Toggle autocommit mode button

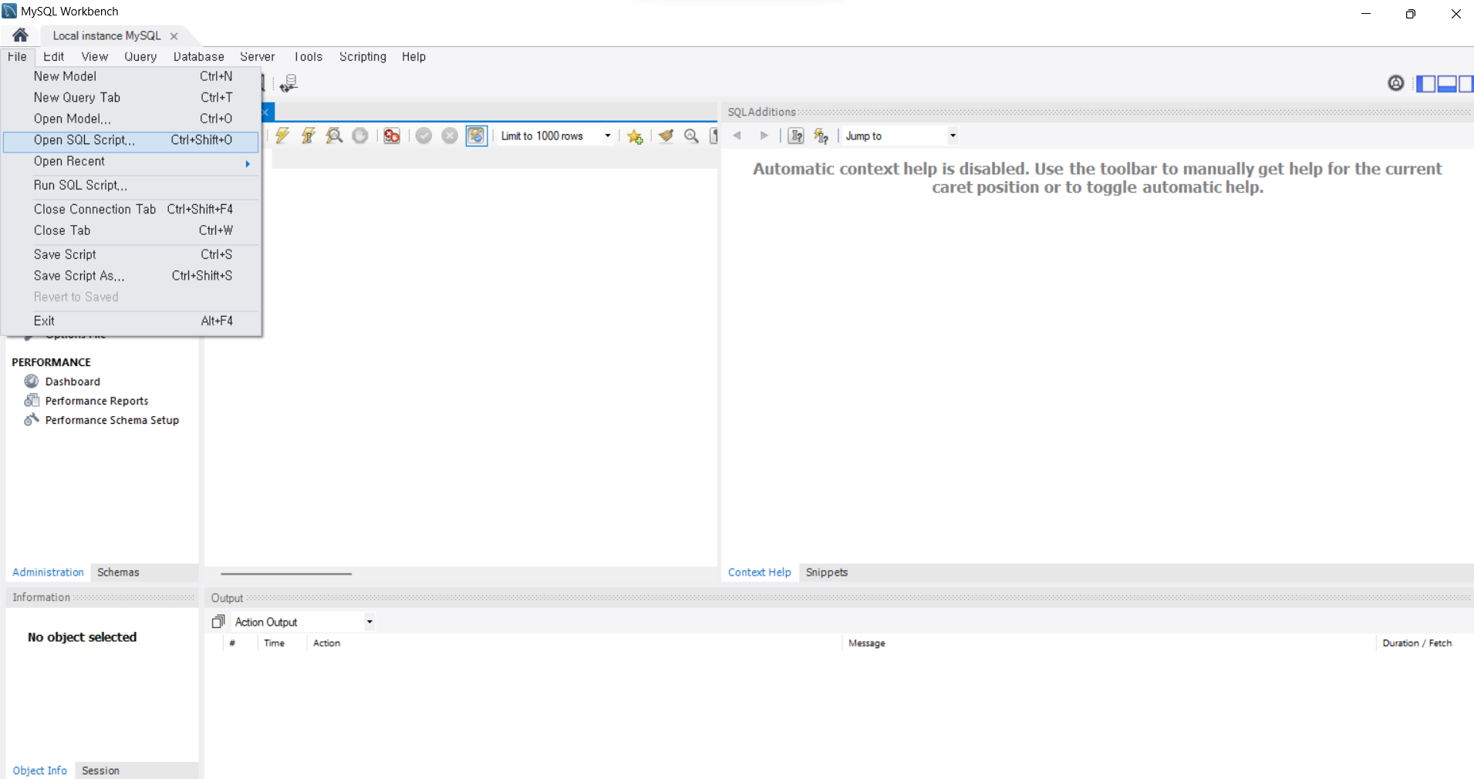tap(477, 136)
